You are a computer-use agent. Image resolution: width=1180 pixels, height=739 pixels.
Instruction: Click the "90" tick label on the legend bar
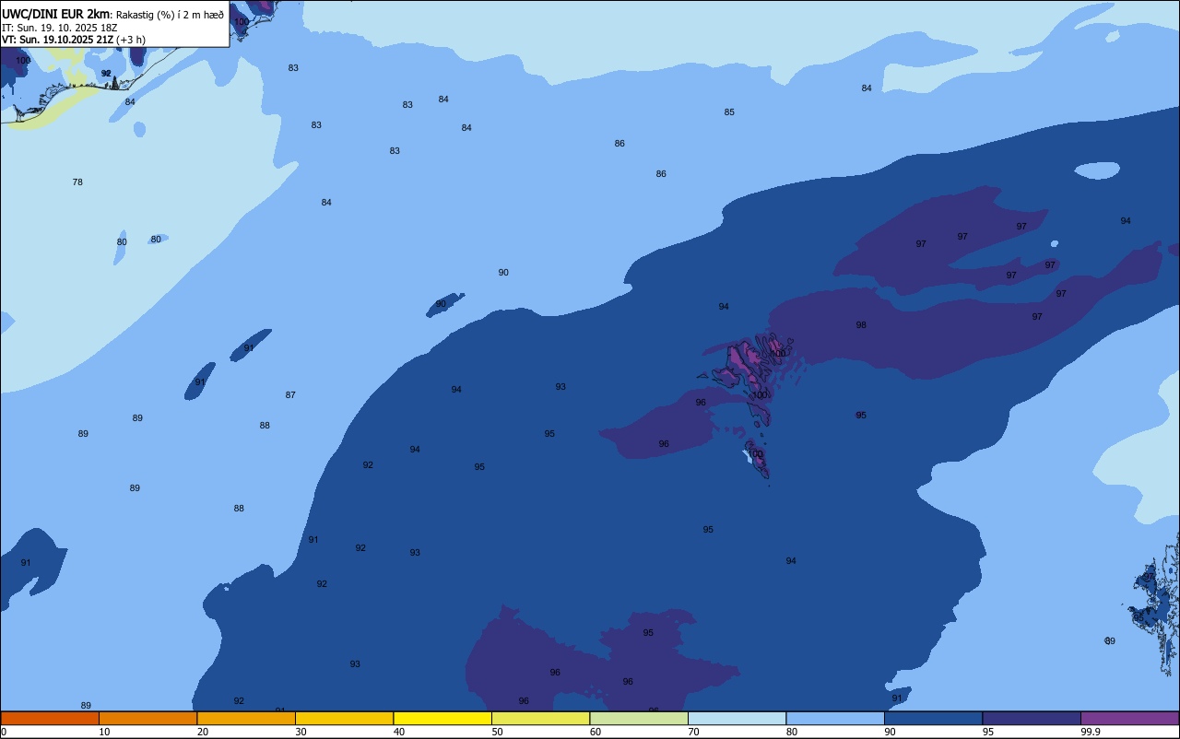coord(890,732)
